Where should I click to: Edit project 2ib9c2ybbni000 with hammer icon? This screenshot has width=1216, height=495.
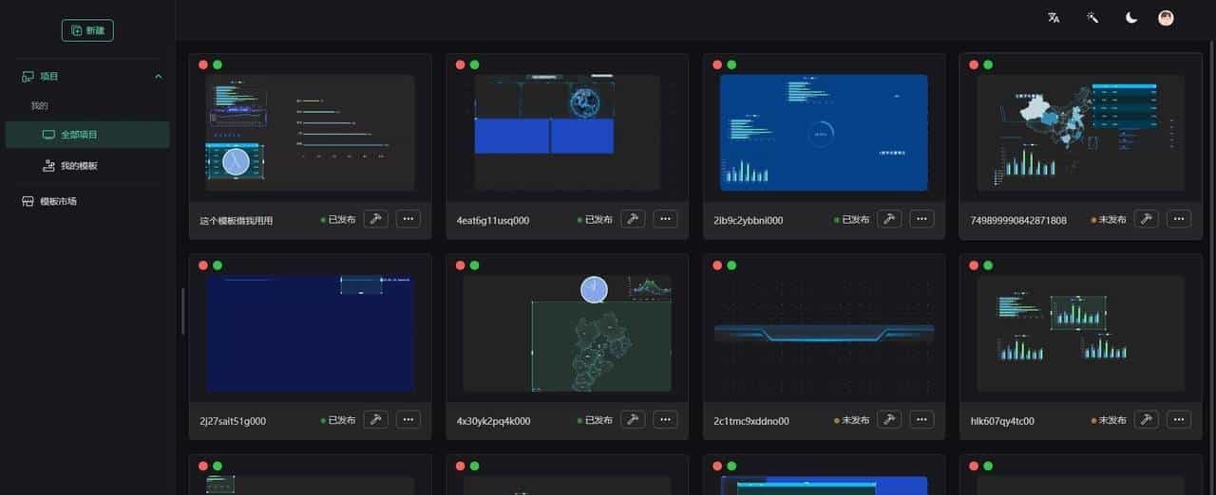click(889, 219)
